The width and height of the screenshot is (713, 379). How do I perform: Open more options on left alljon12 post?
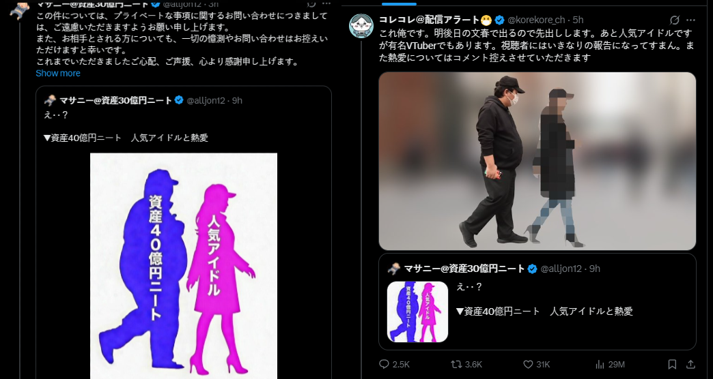[x=326, y=3]
